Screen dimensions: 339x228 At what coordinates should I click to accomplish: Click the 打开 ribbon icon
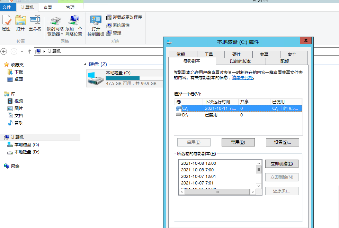(x=20, y=23)
